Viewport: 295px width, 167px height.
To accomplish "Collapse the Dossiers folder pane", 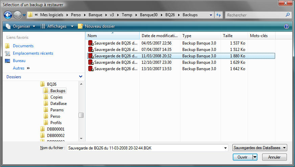I will click(81, 77).
